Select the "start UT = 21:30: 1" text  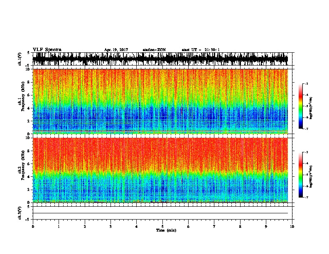(x=201, y=50)
